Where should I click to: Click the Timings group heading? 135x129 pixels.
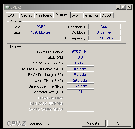(x=15, y=47)
